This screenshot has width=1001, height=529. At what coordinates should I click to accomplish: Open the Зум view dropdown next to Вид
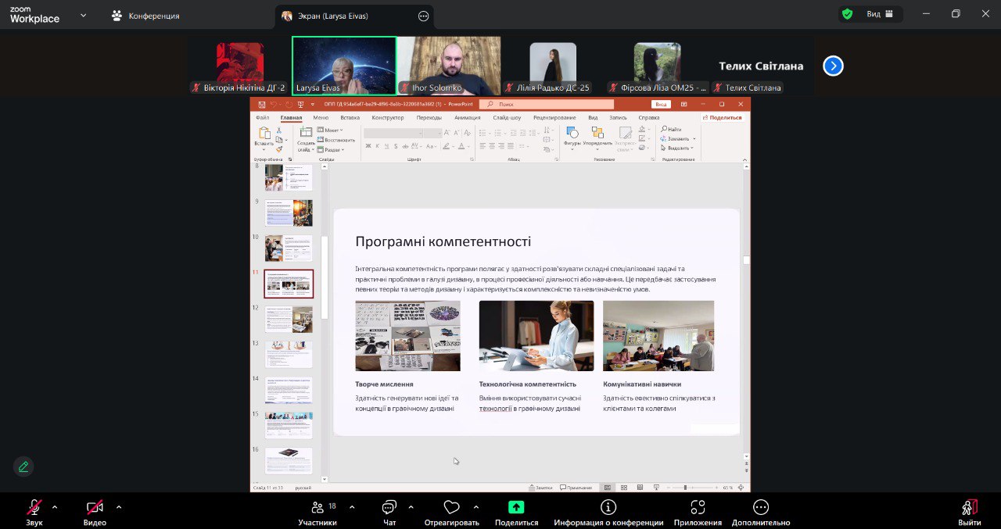[888, 13]
